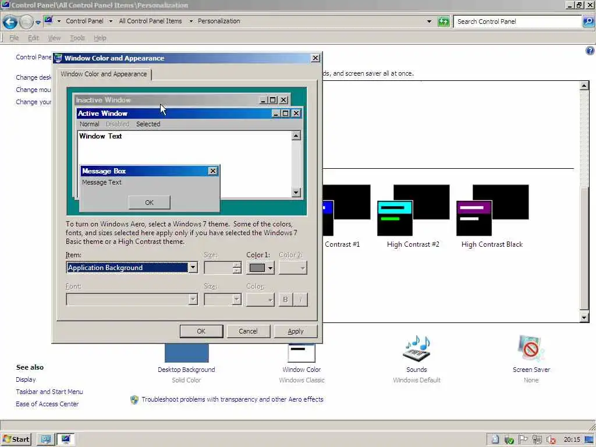Viewport: 596px width, 447px height.
Task: Open the Desktop Background link
Action: [x=186, y=370]
